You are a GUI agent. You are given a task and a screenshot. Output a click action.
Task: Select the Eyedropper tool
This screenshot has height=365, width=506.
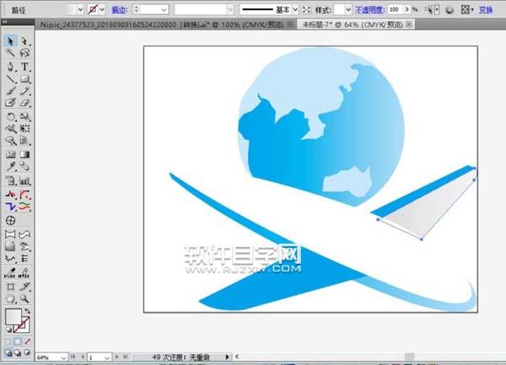[10, 166]
